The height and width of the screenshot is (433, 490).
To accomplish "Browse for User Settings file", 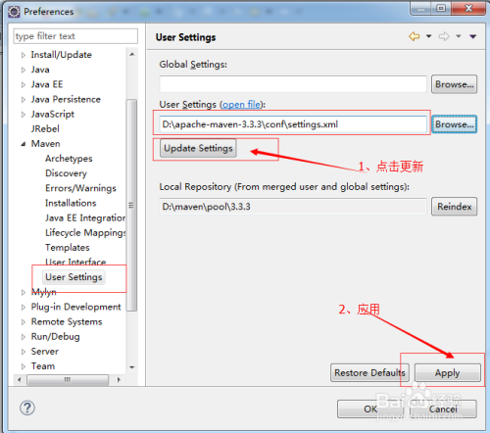I will [454, 124].
